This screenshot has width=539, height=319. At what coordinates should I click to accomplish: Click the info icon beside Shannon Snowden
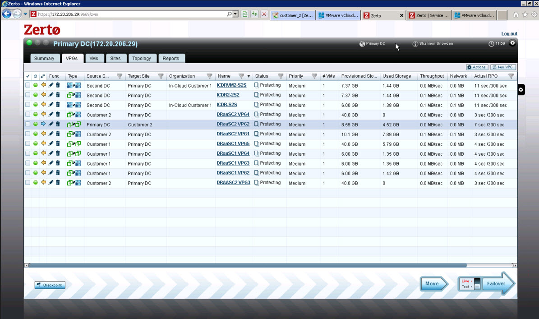tap(415, 44)
